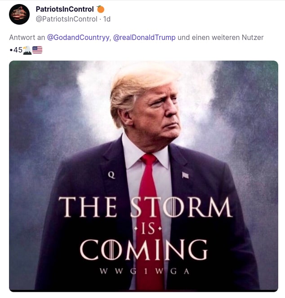The width and height of the screenshot is (285, 298).
Task: Click the flag pin on the suit lapel
Action: point(185,175)
